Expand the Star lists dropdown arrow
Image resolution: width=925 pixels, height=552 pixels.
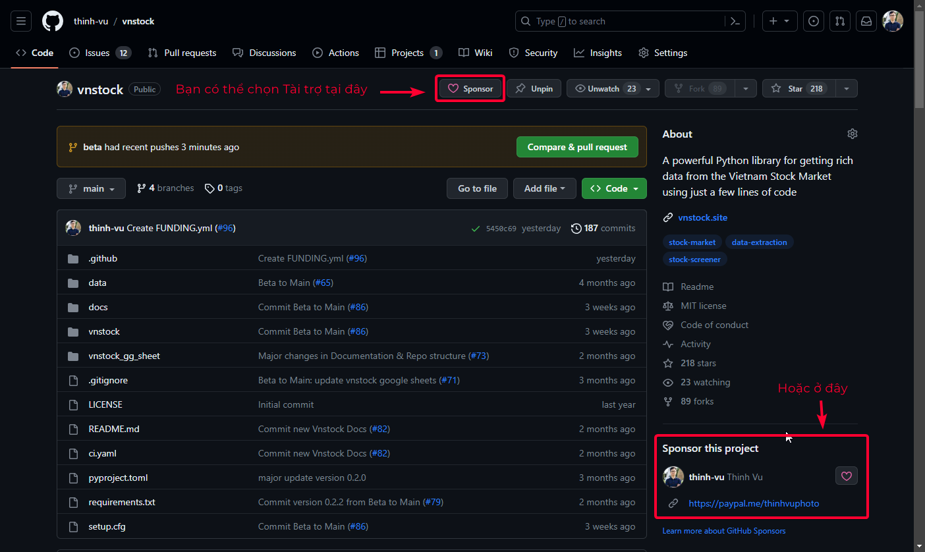pos(847,88)
